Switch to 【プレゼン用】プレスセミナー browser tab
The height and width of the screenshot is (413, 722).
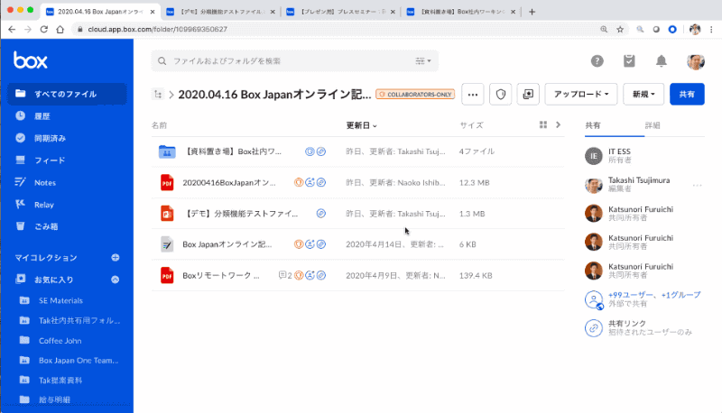pyautogui.click(x=340, y=12)
